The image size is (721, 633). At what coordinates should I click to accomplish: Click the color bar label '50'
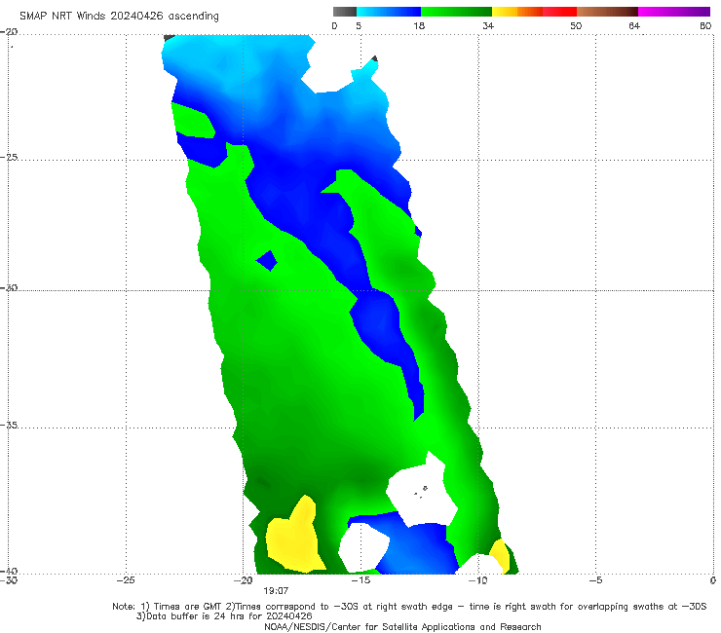[x=576, y=25]
